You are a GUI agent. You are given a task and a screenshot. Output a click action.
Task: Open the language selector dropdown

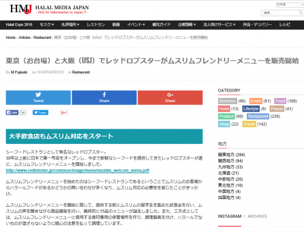coord(290,5)
